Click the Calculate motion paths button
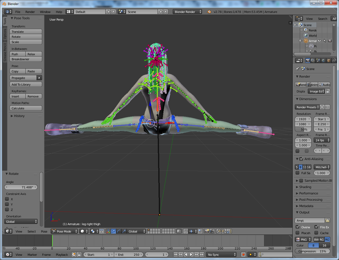The width and height of the screenshot is (339, 260). (x=26, y=108)
